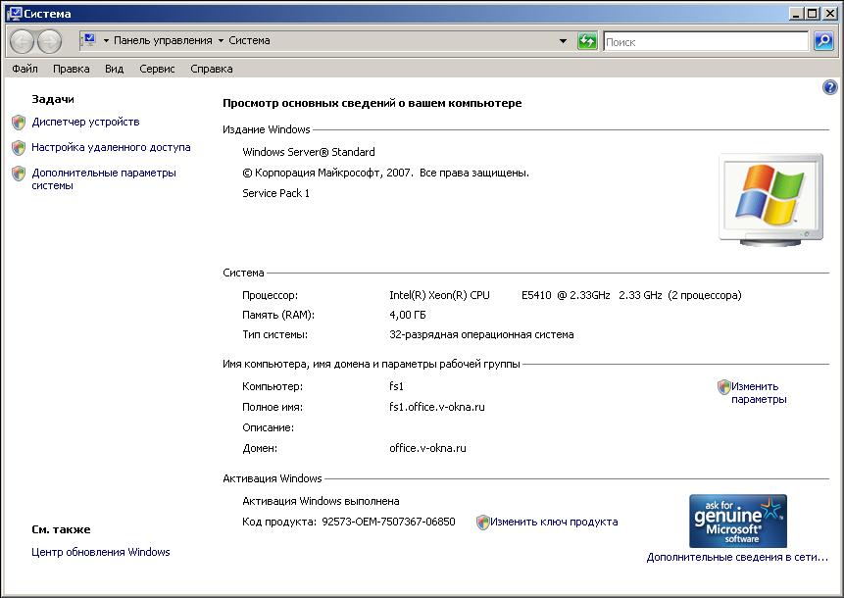
Task: Click the Панель управления breadcrumb segment
Action: pos(163,40)
